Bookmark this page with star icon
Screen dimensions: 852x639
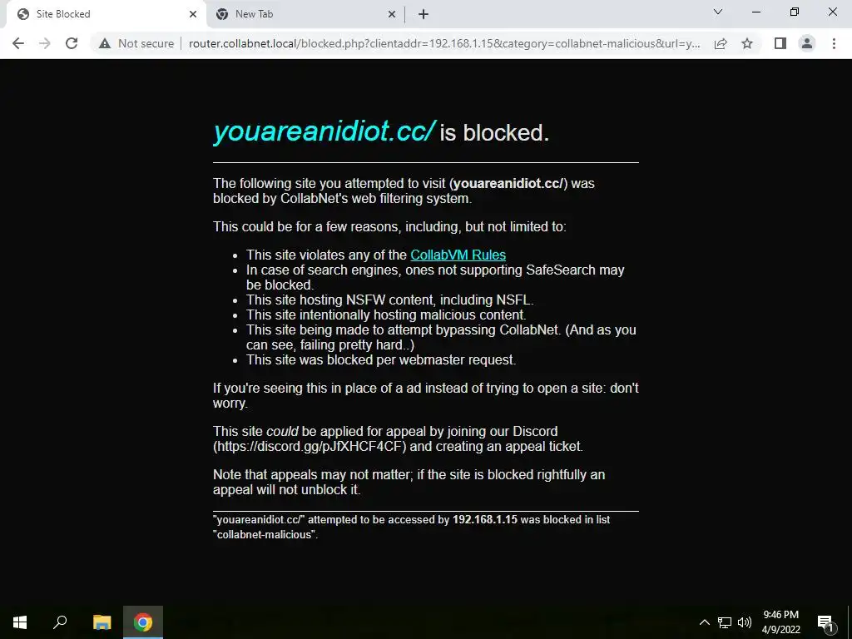[x=747, y=43]
